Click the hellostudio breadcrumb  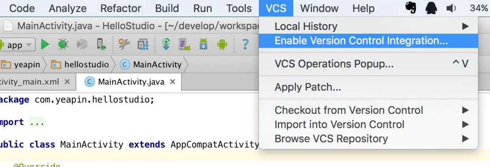point(81,64)
